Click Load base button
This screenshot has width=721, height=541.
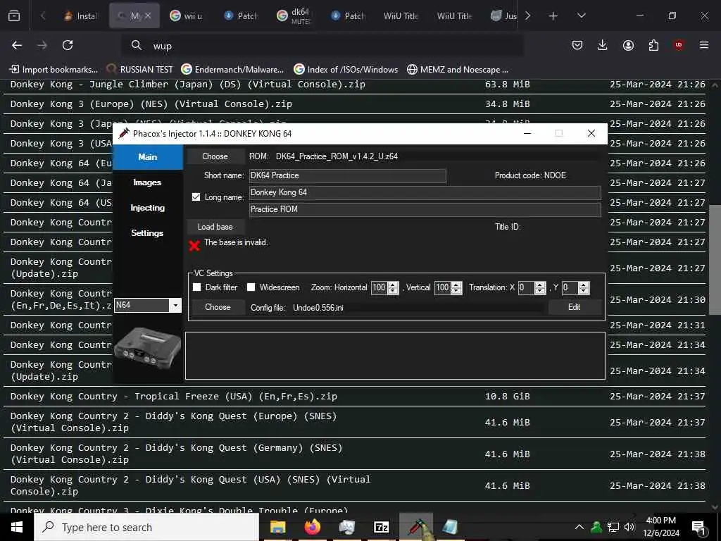(215, 227)
